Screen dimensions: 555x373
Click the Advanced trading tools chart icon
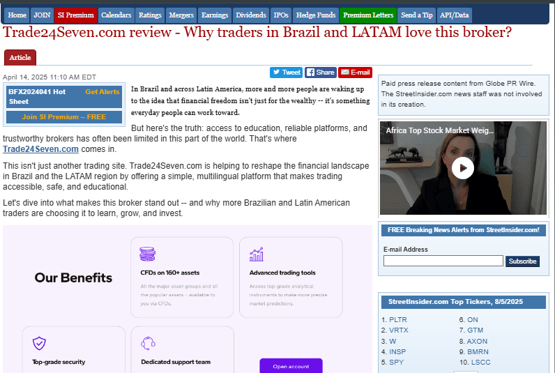(257, 254)
